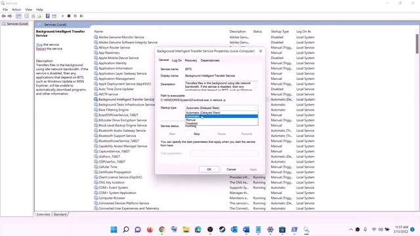
Task: Show hidden icons chevron in system tray
Action: pos(350,229)
